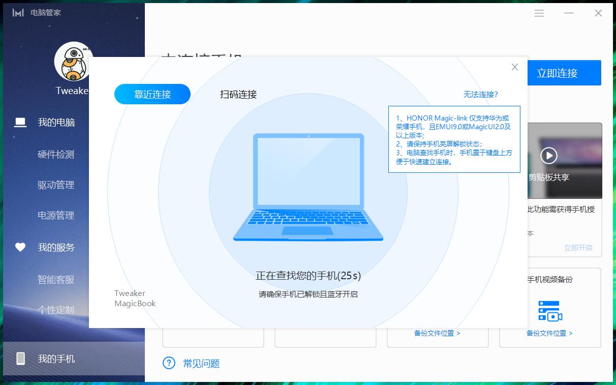616x385 pixels.
Task: Open the hamburger menu near window controls
Action: pyautogui.click(x=539, y=13)
